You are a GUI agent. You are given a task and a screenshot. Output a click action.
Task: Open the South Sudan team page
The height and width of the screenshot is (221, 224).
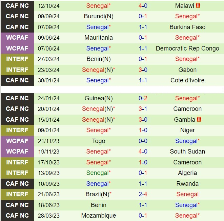point(187,152)
